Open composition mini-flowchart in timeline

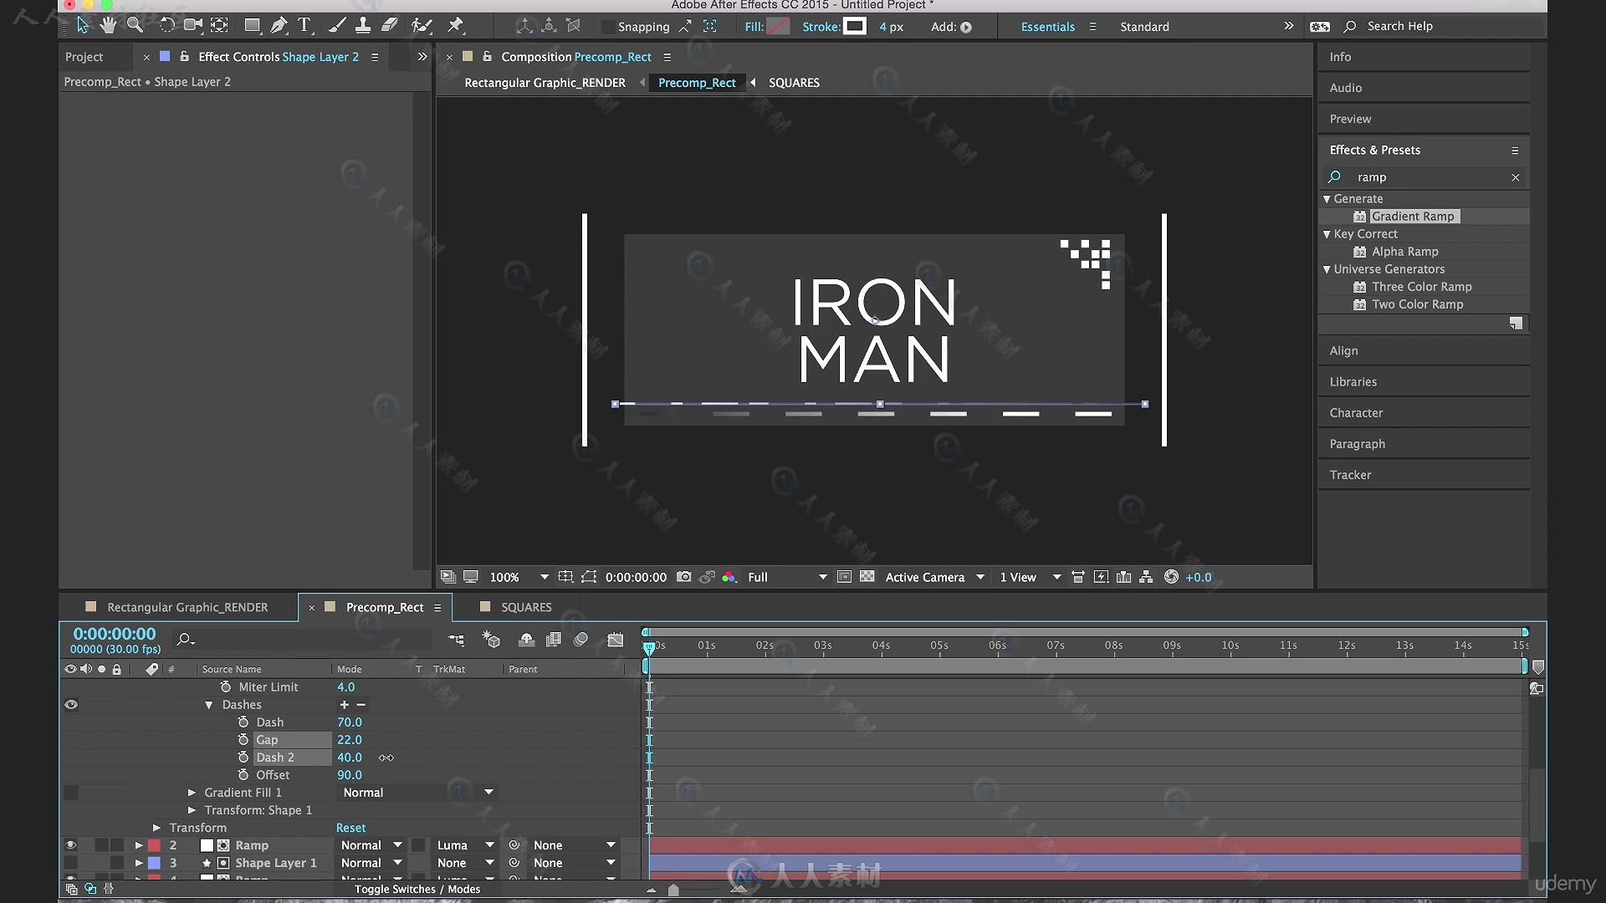point(456,640)
